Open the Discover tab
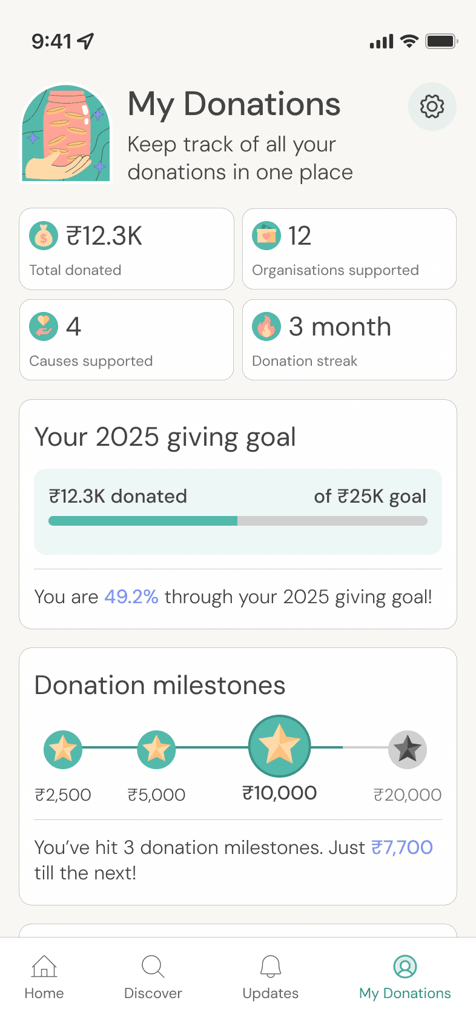Screen dimensions: 476x1032 (x=153, y=976)
